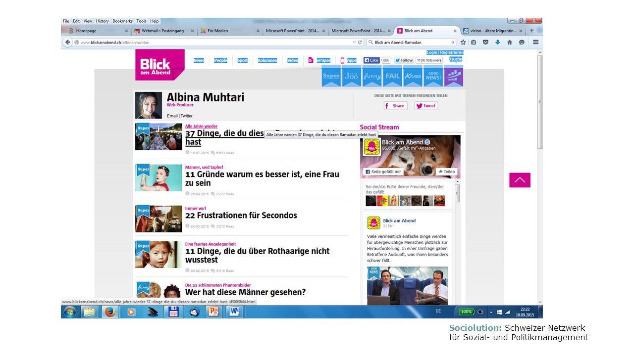
Task: Open the Kolumnen navigation link
Action: (267, 60)
